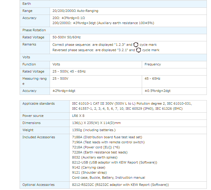
Task: Select the Earth section header row
Action: pyautogui.click(x=27, y=4)
